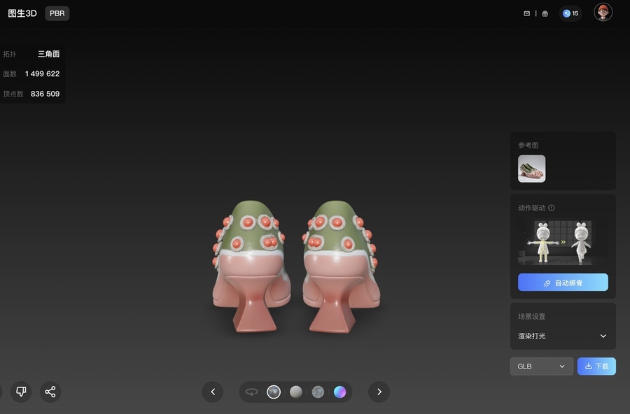630x414 pixels.
Task: Go to the previous model arrow
Action: click(x=213, y=392)
